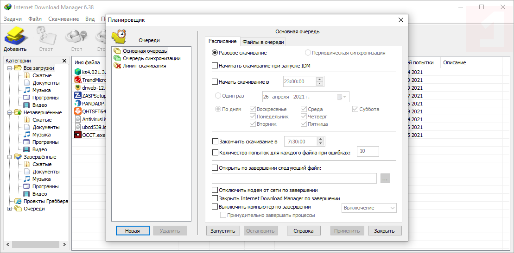Select Программы under Незавершённые
Viewport: 514px width, 253px height.
tap(45, 142)
